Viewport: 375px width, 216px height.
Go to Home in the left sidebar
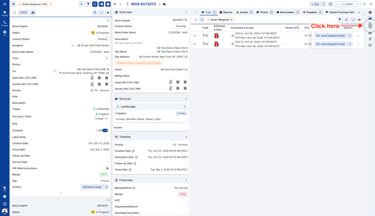(x=4, y=13)
